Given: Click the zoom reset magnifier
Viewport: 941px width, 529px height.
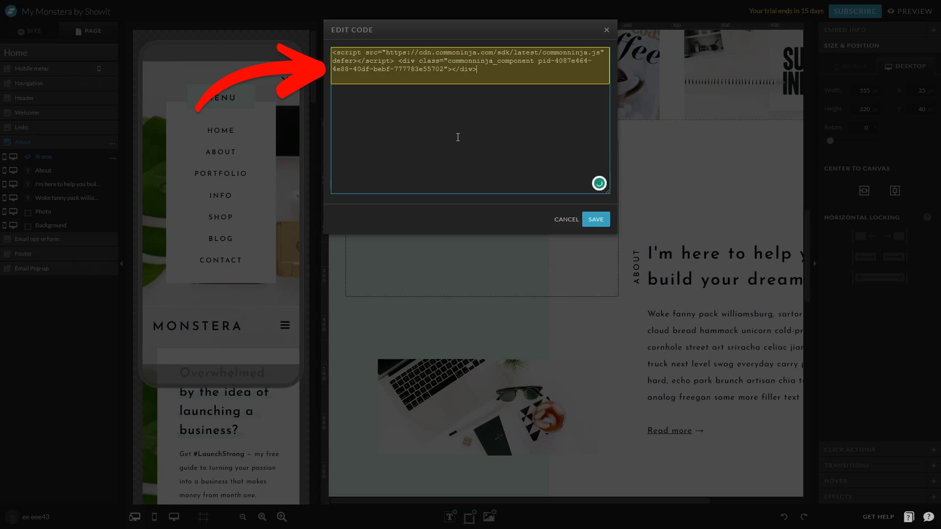Looking at the screenshot, I should coord(262,517).
